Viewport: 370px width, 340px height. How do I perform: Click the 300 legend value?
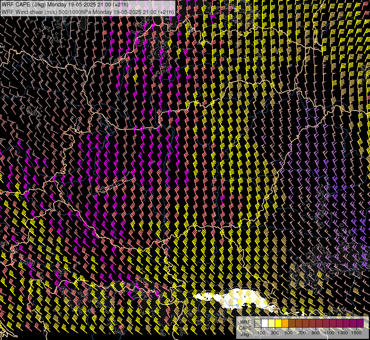coord(275,333)
